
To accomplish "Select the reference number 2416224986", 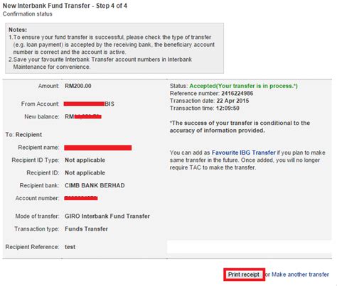I will coord(237,93).
